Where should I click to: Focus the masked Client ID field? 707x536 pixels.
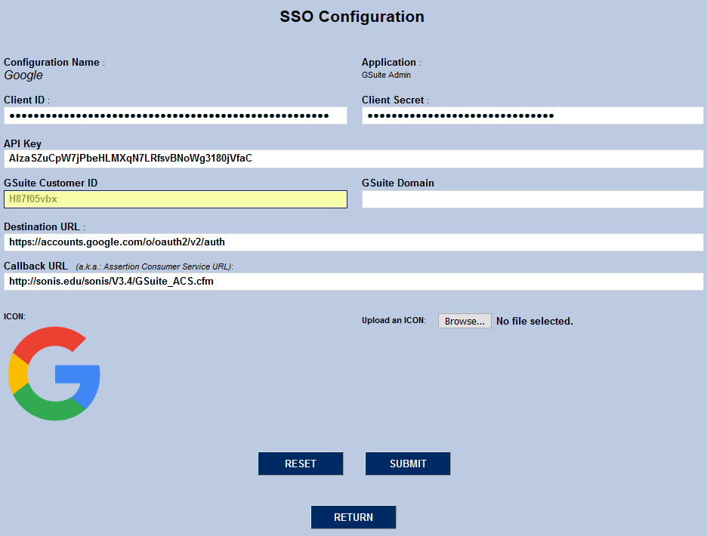pos(175,116)
